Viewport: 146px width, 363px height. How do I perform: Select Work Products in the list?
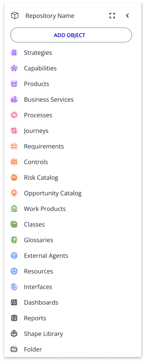(x=71, y=209)
